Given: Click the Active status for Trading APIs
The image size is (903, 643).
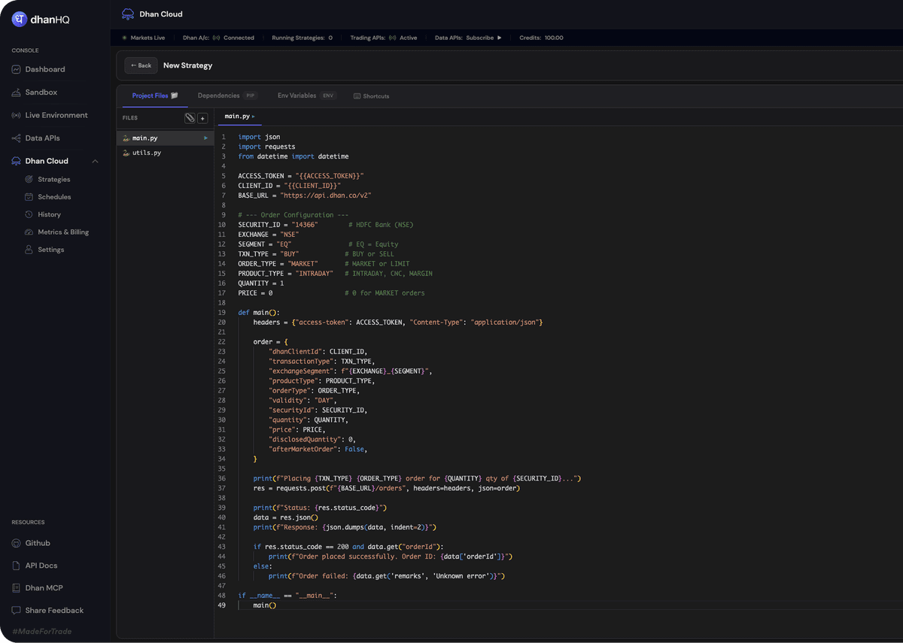Looking at the screenshot, I should click(x=408, y=38).
